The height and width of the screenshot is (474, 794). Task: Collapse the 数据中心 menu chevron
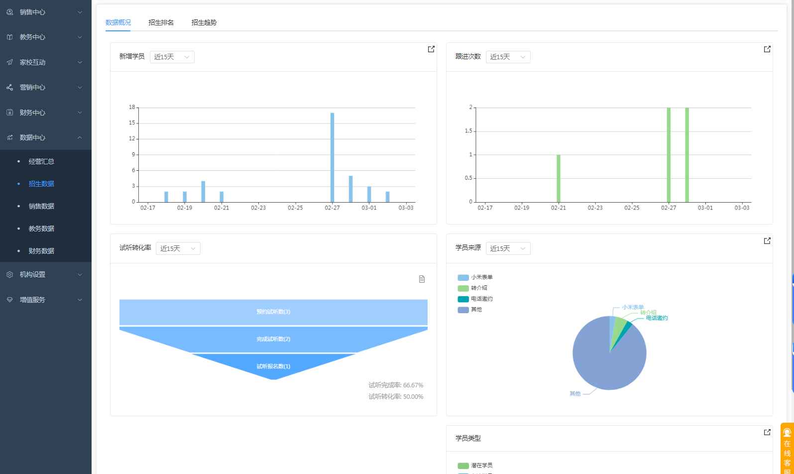pyautogui.click(x=80, y=137)
